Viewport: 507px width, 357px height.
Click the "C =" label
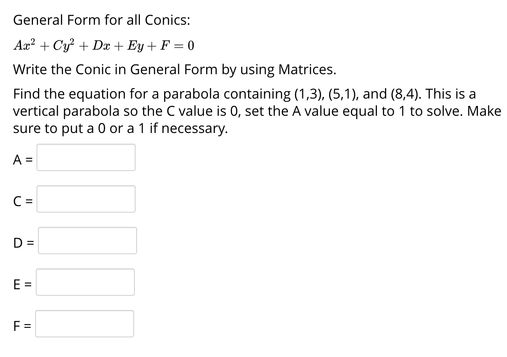23,201
